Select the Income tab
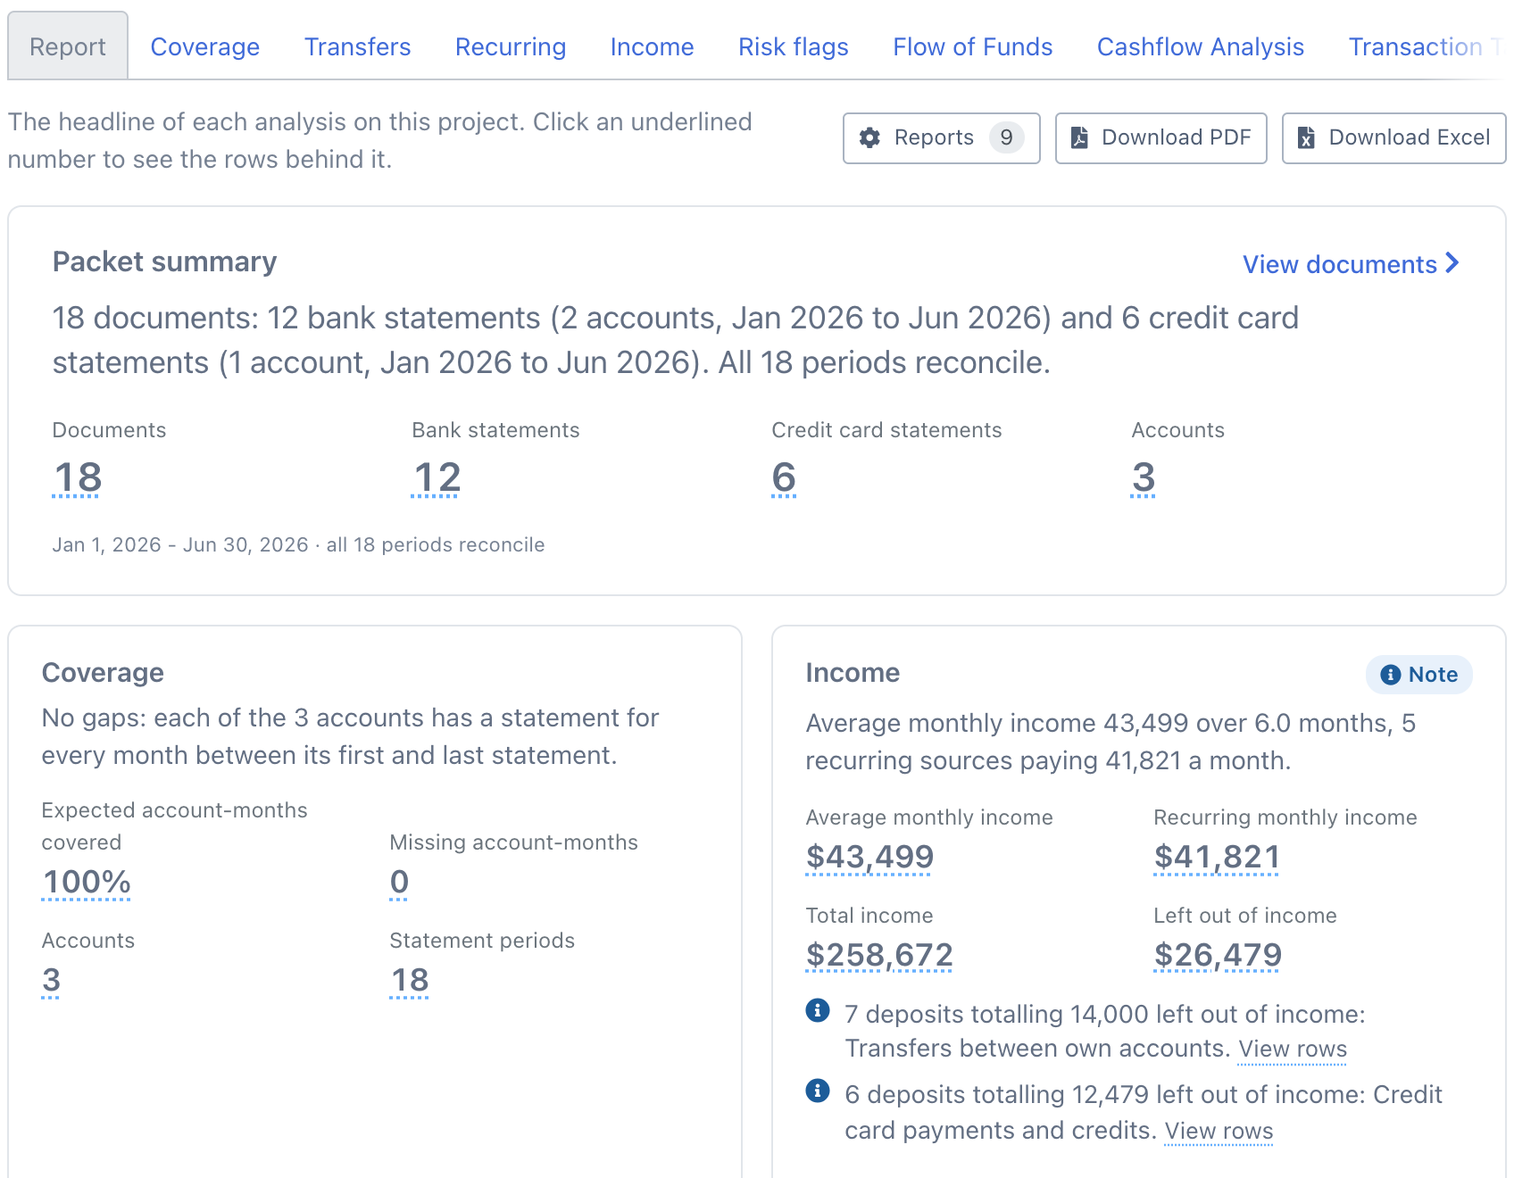 pos(652,46)
